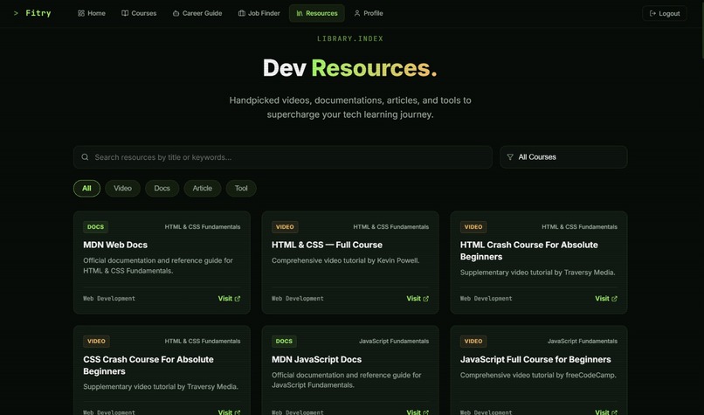Focus the Search resources input field
This screenshot has height=415, width=704.
(283, 157)
